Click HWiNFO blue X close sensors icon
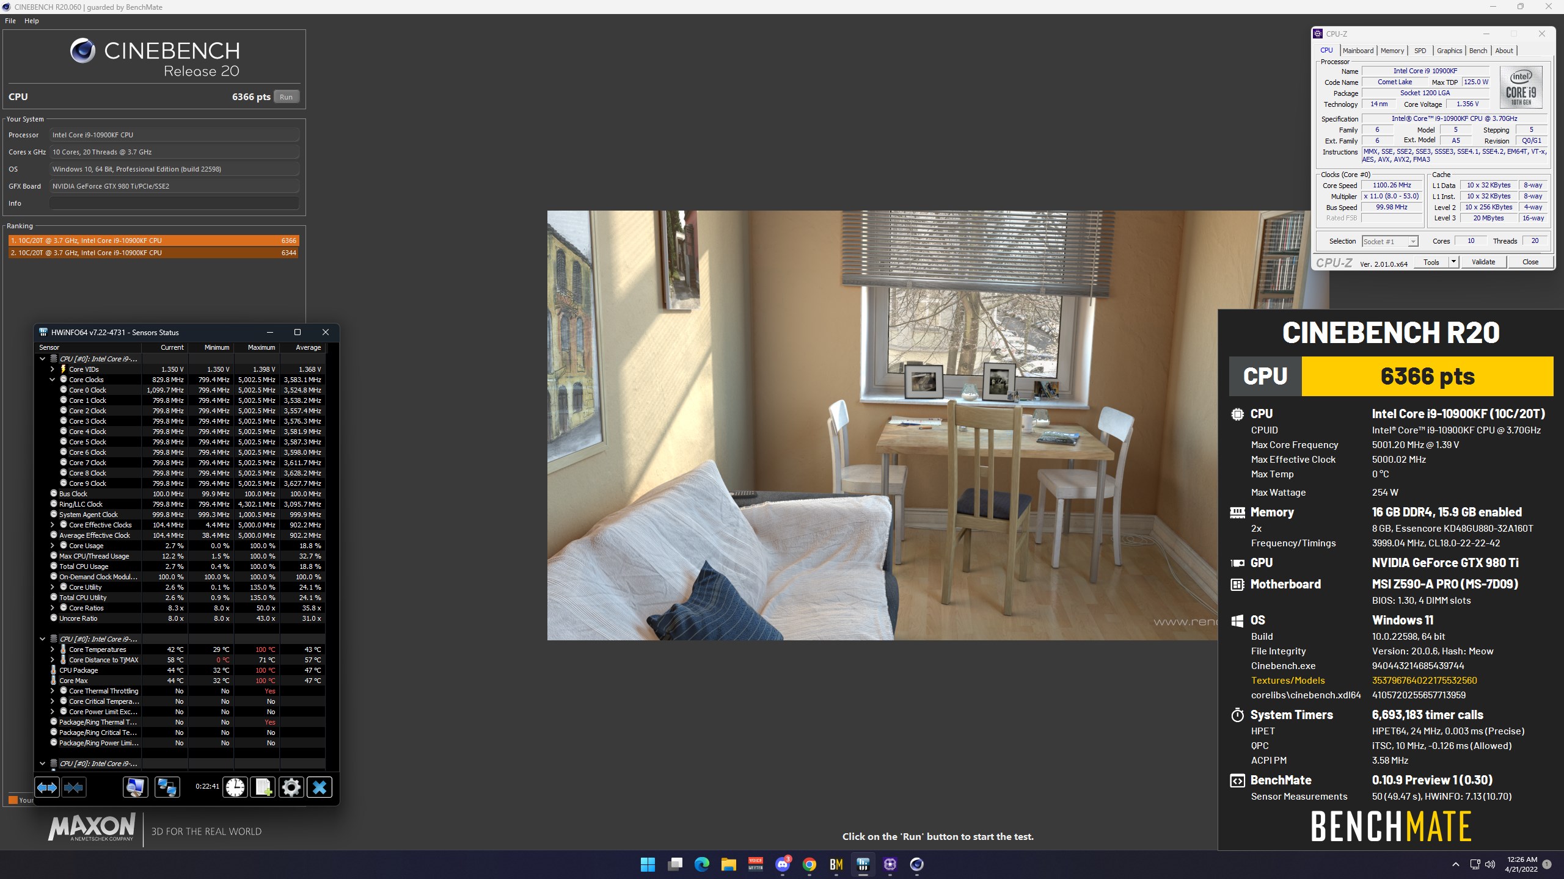 [x=320, y=787]
